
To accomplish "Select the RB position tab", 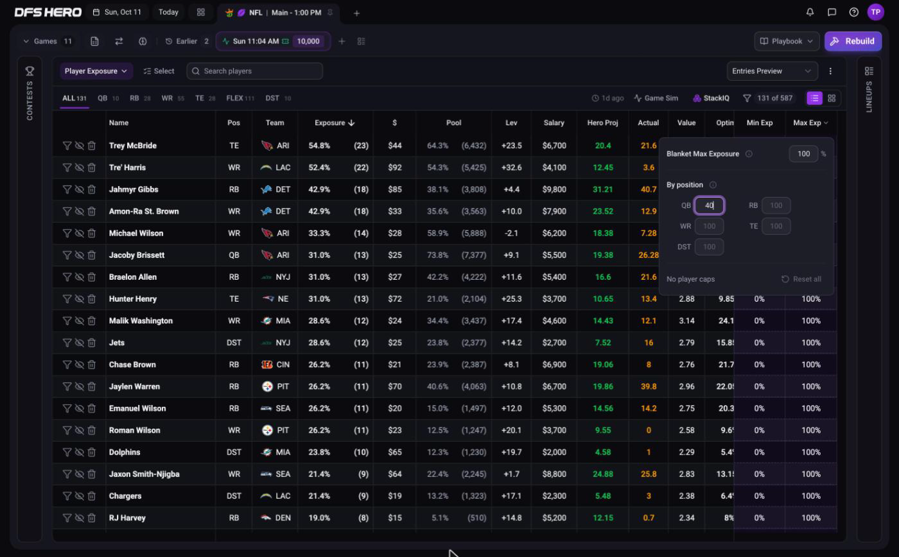I will pyautogui.click(x=140, y=98).
